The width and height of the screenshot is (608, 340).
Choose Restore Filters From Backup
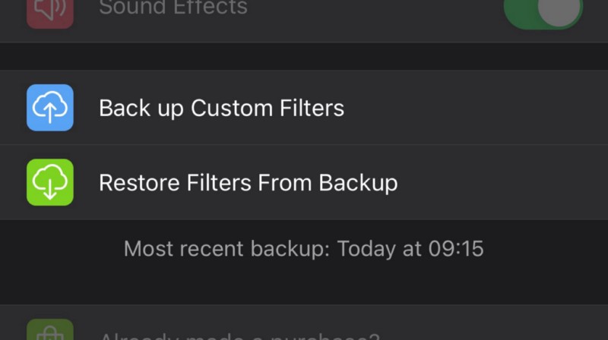click(x=248, y=182)
